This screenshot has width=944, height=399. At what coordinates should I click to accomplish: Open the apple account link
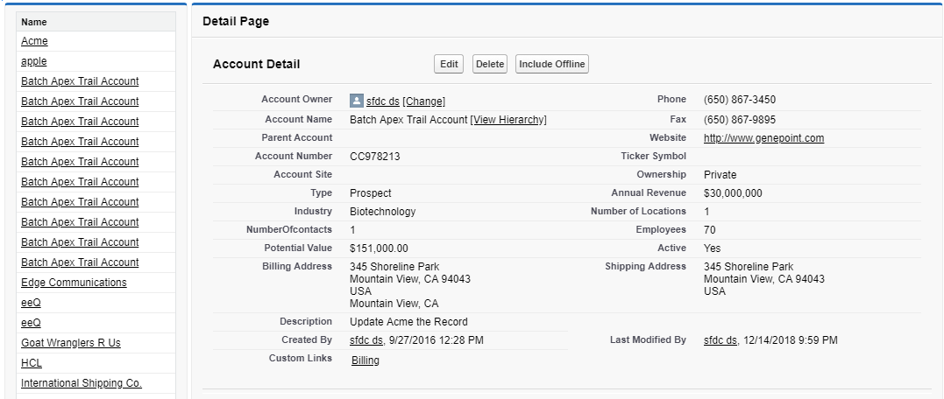(34, 61)
